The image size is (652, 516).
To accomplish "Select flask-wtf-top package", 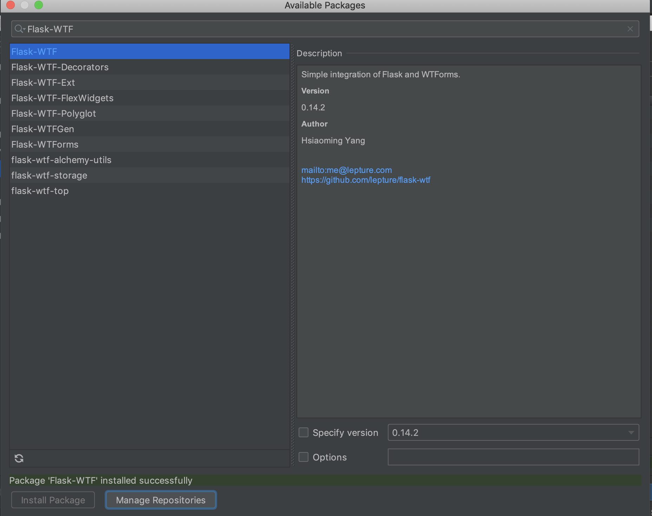I will pyautogui.click(x=150, y=191).
